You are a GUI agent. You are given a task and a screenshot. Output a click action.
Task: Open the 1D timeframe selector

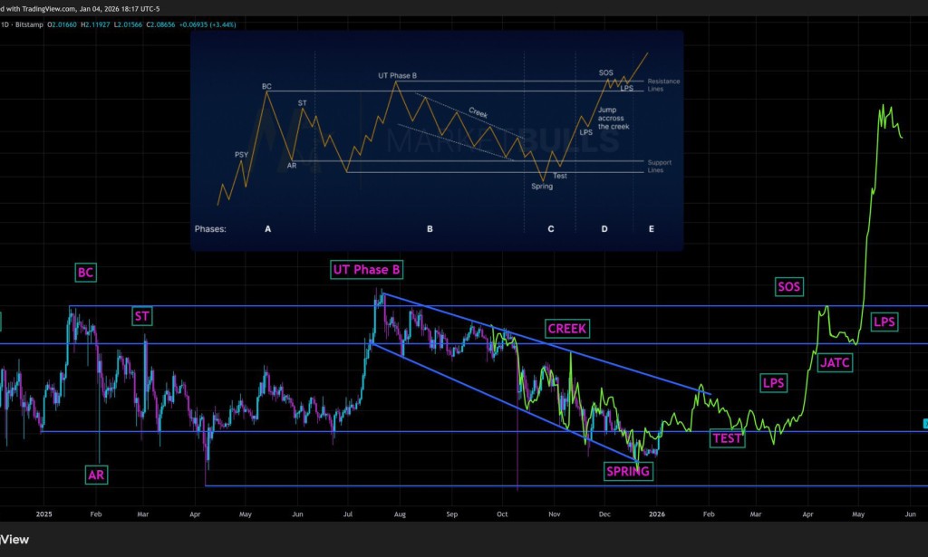tap(6, 25)
